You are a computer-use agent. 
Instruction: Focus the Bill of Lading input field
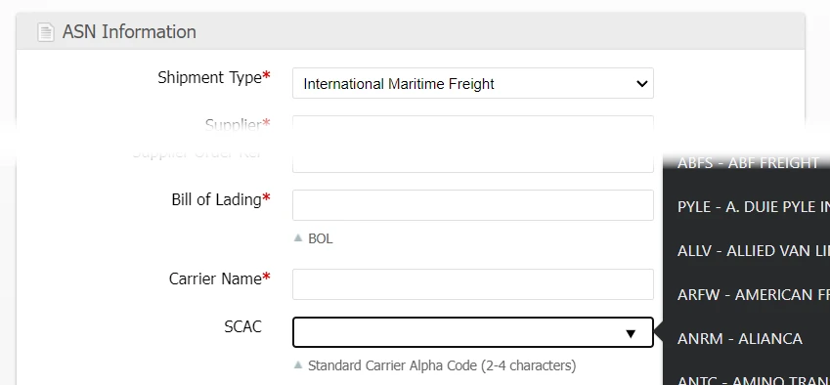coord(473,205)
